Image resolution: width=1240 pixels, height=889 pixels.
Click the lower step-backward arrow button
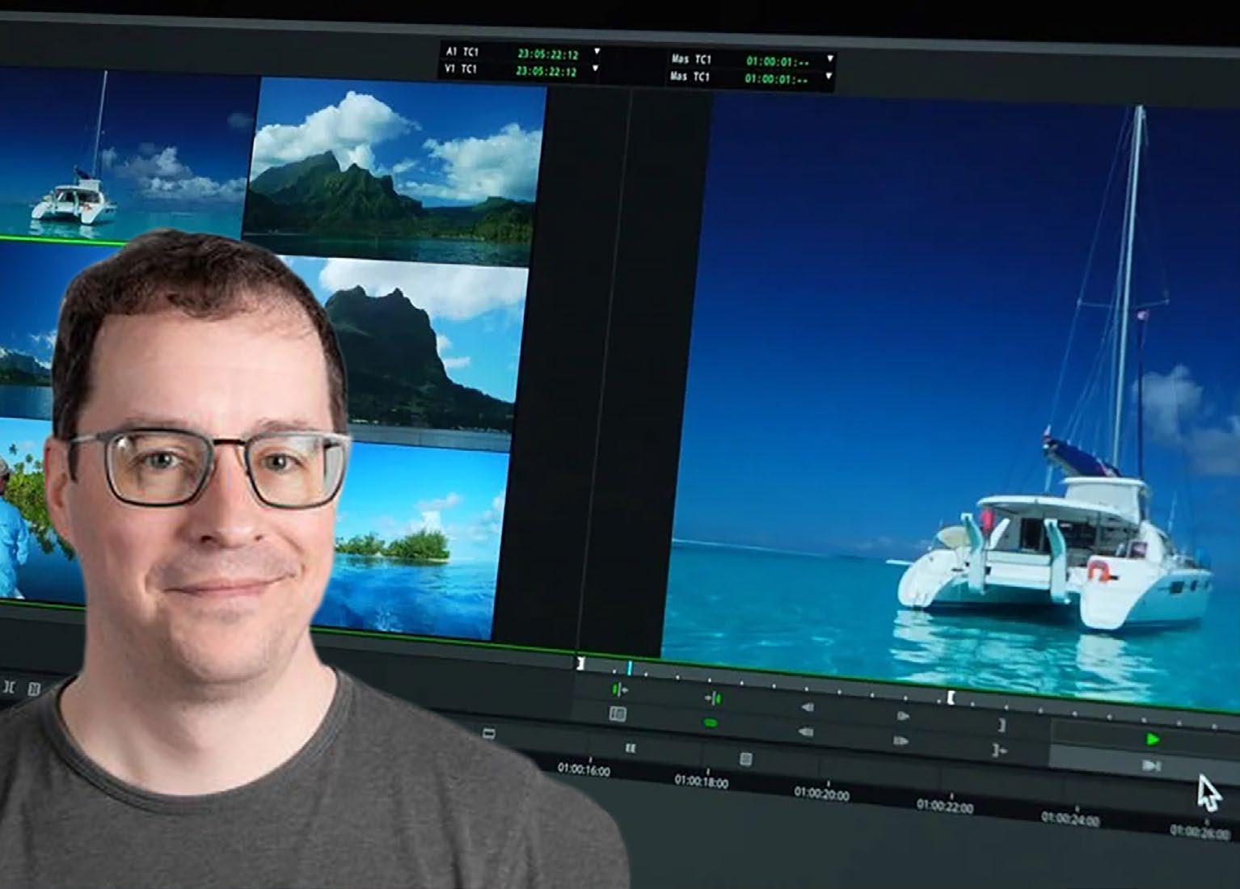805,732
